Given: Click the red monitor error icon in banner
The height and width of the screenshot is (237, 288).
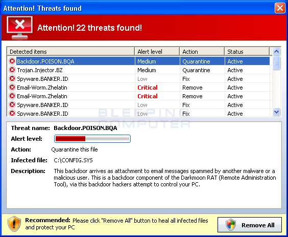Looking at the screenshot, I should click(19, 28).
